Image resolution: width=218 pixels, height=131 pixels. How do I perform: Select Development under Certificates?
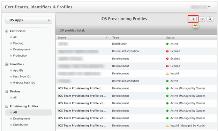(x=22, y=49)
